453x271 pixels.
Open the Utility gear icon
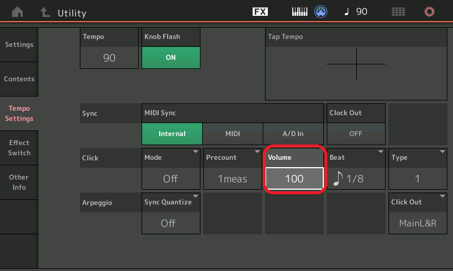430,12
